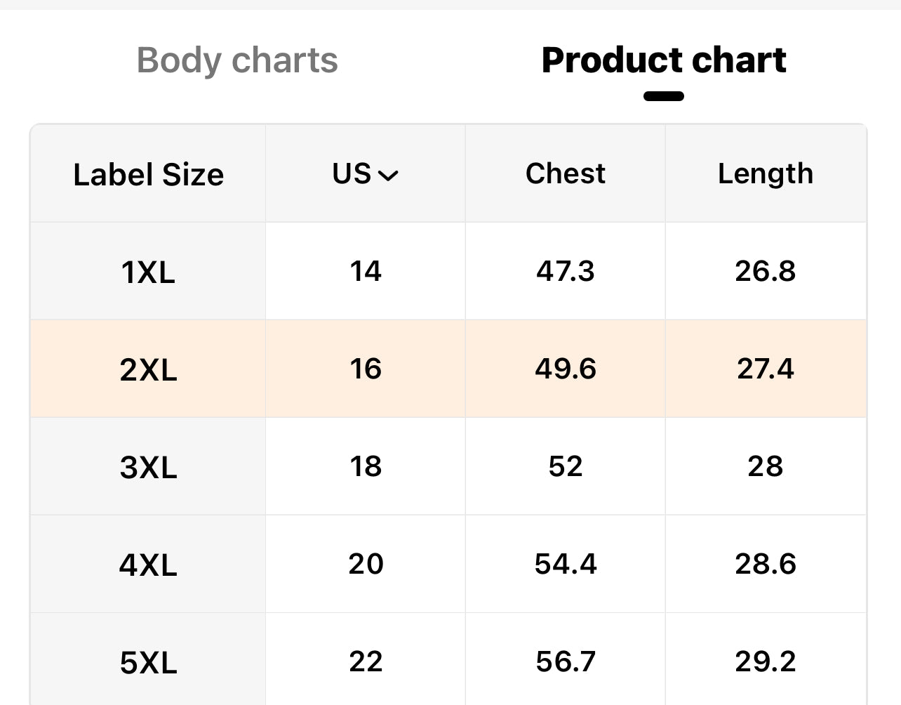Select the 4XL label size row
This screenshot has height=705, width=901.
point(148,565)
